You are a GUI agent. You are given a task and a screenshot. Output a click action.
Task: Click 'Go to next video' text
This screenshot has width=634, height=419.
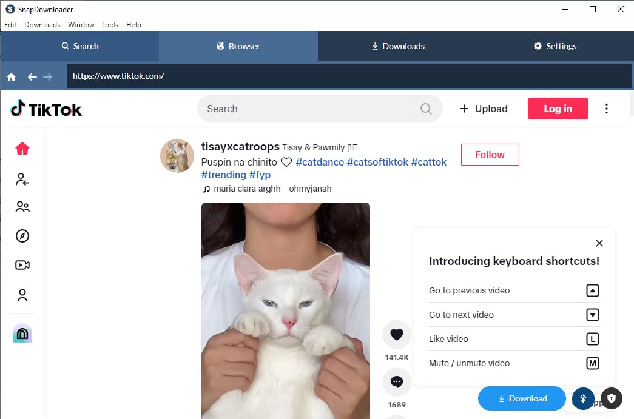pyautogui.click(x=461, y=315)
